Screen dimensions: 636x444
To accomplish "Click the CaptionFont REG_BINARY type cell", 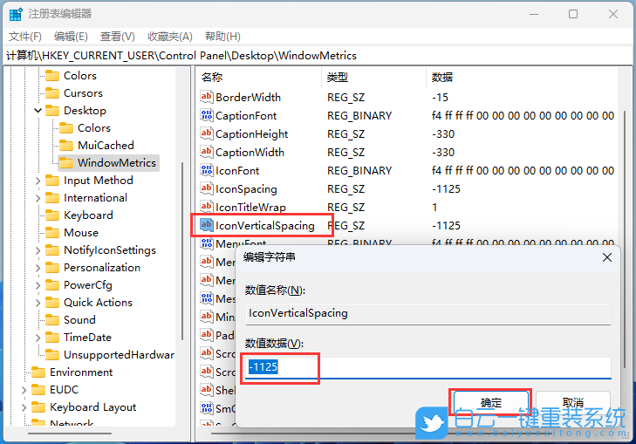I will click(359, 115).
